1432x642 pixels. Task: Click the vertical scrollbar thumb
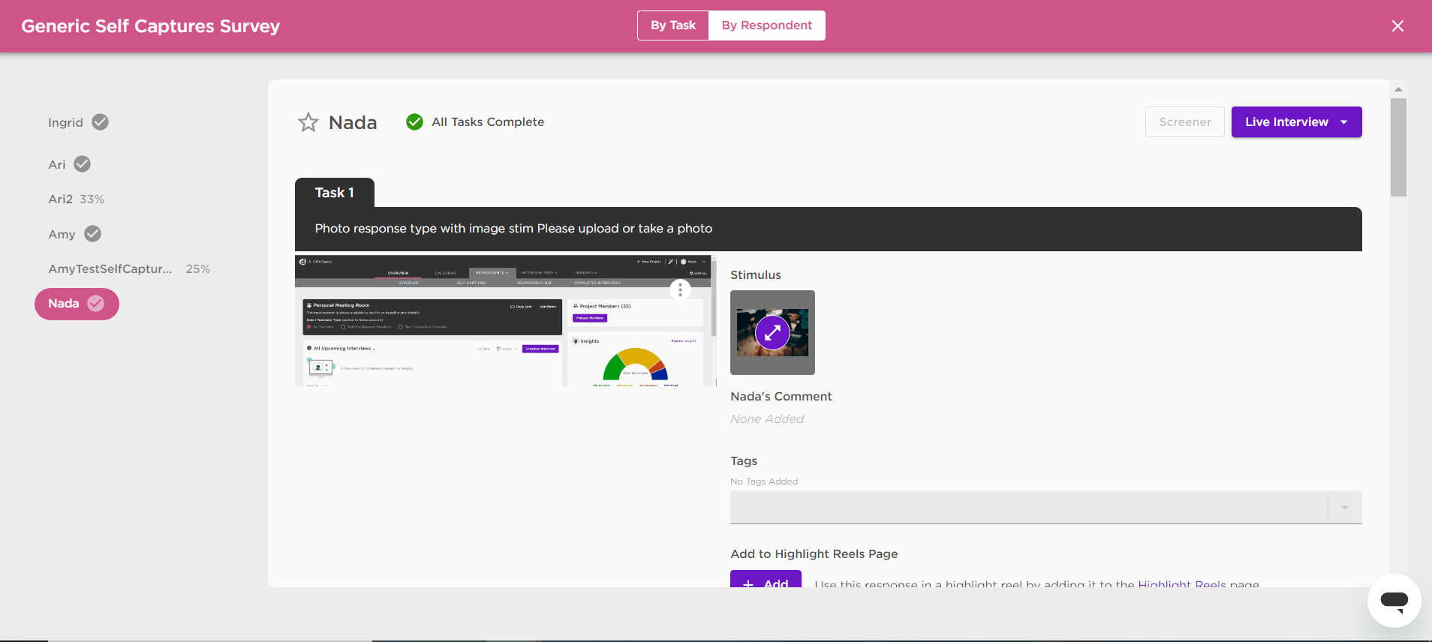point(1398,147)
